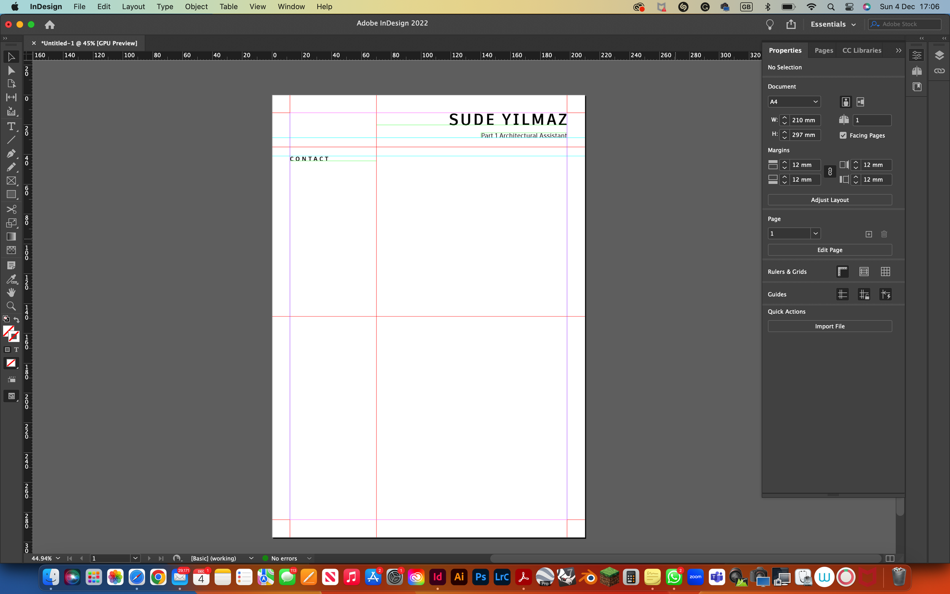Show rulers in Rulers & Grids
This screenshot has width=950, height=594.
(842, 271)
